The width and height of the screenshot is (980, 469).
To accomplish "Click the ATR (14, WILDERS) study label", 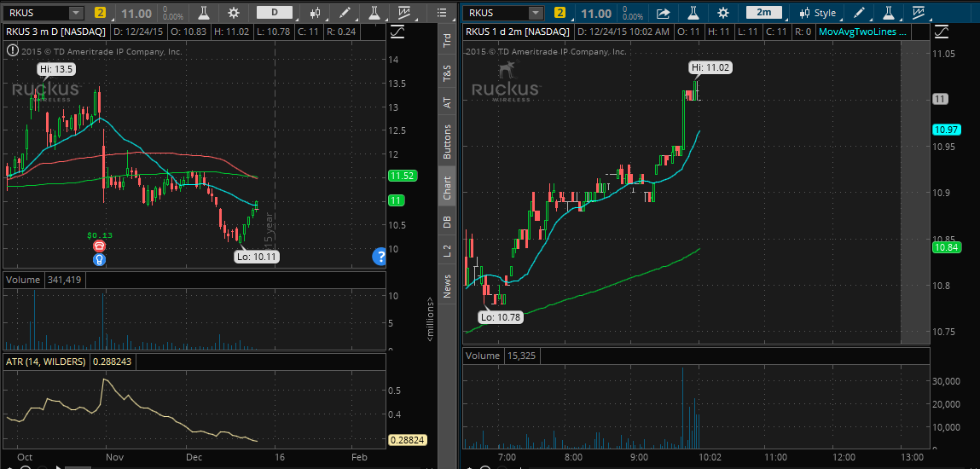I will click(44, 361).
